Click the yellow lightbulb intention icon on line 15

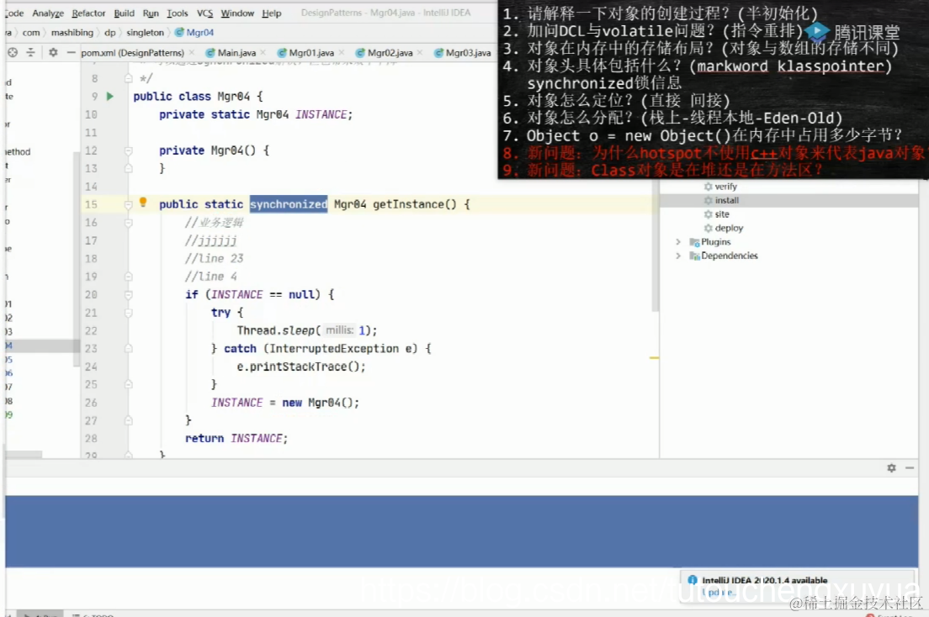pos(143,203)
